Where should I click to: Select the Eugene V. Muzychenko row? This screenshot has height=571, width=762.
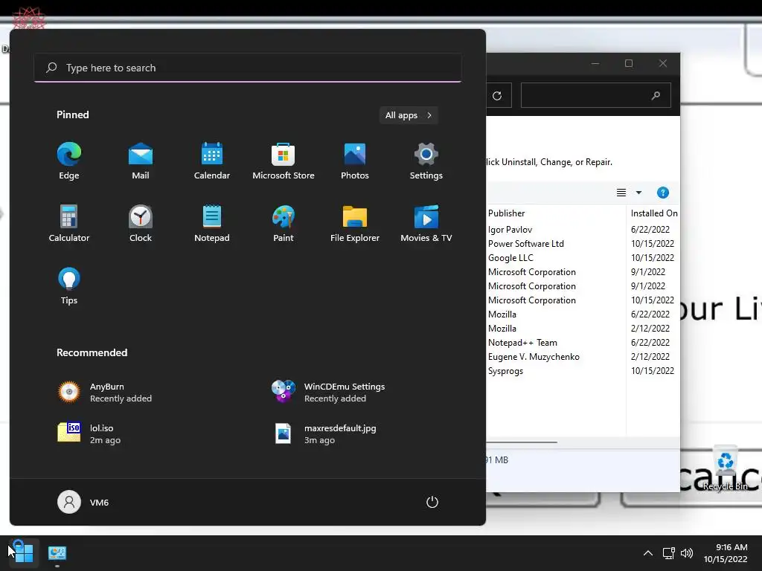click(583, 356)
